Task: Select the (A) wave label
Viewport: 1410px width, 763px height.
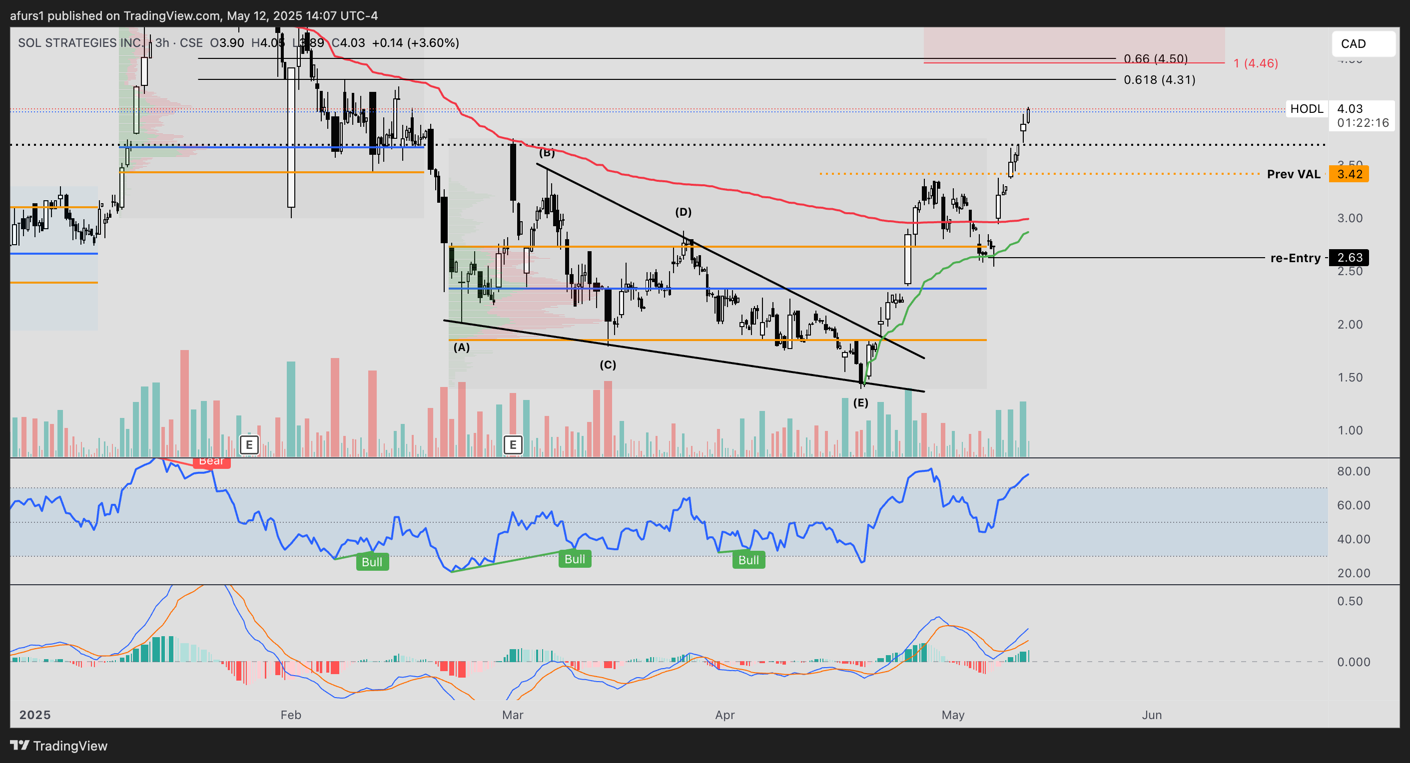Action: click(x=462, y=348)
